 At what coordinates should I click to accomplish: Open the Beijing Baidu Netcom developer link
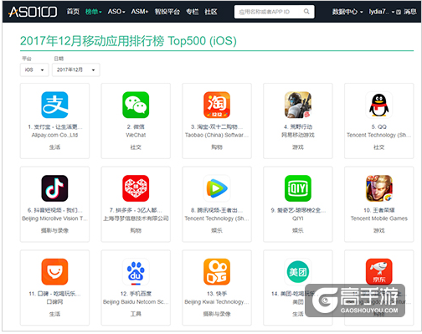point(136,302)
